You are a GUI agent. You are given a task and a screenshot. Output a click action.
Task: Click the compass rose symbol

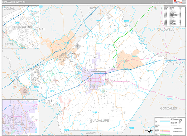[x=149, y=130]
